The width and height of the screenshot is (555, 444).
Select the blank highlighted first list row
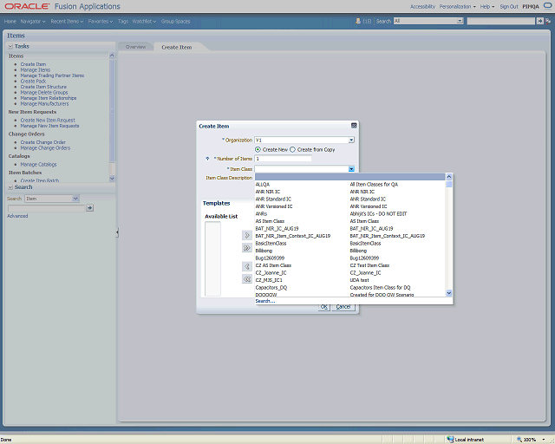350,177
